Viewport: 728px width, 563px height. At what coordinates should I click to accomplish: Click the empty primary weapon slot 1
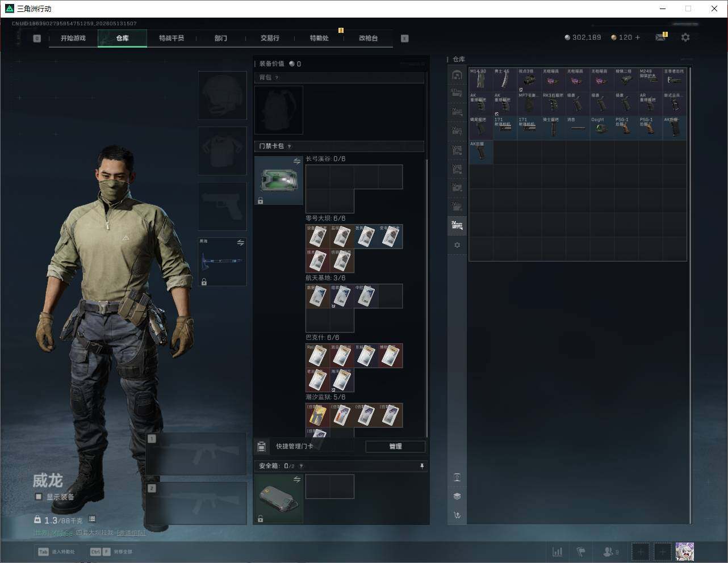(x=196, y=454)
